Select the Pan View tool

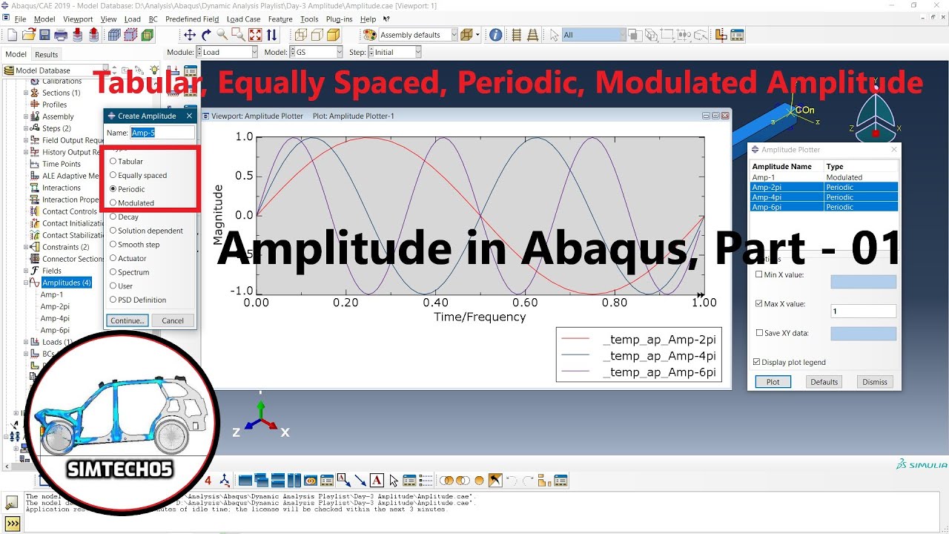click(x=190, y=35)
